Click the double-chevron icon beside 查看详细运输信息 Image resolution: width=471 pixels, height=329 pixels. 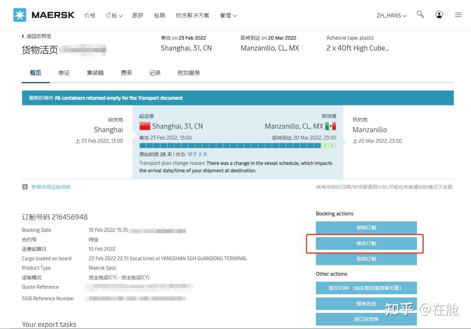[25, 187]
